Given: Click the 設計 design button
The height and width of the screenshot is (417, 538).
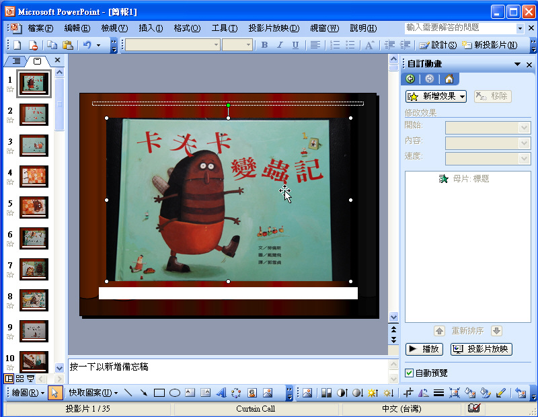Looking at the screenshot, I should [438, 45].
